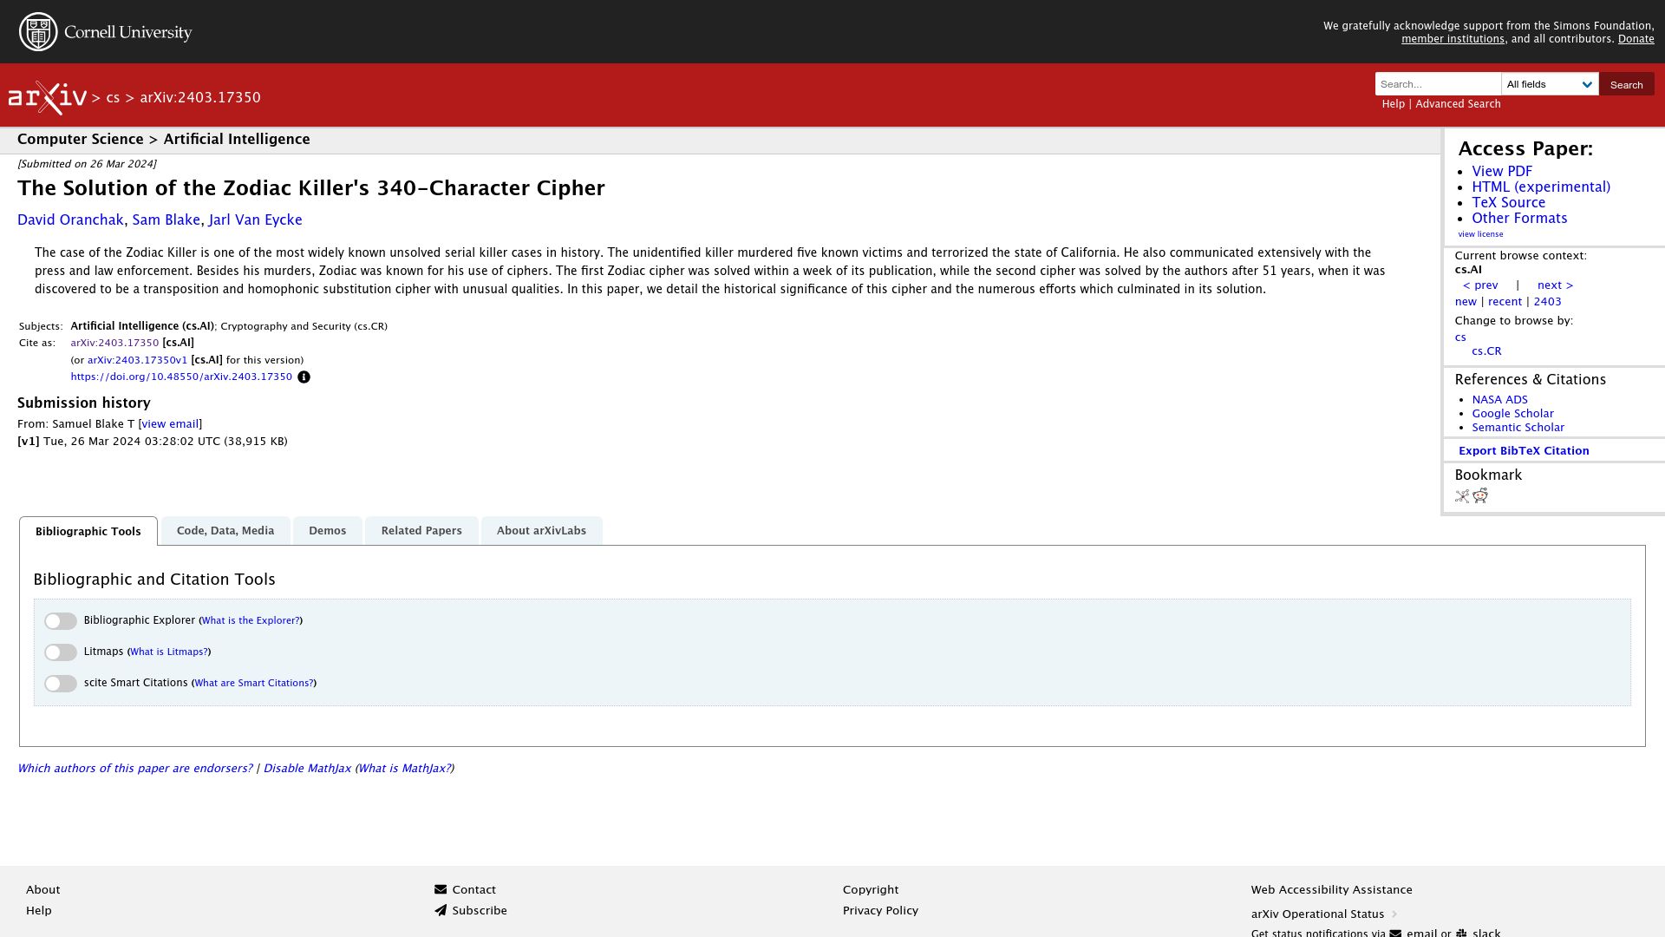The width and height of the screenshot is (1665, 937).
Task: Click Export BibTeX Citation
Action: 1524,451
